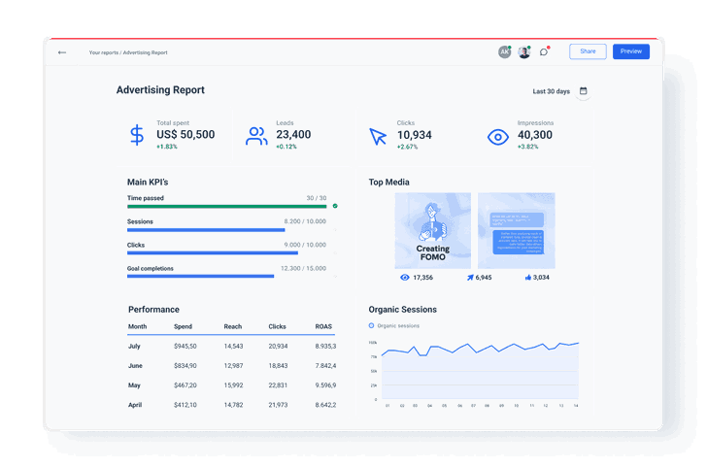Image resolution: width=707 pixels, height=468 pixels.
Task: Open the chat bubbles media thumbnail
Action: (517, 231)
